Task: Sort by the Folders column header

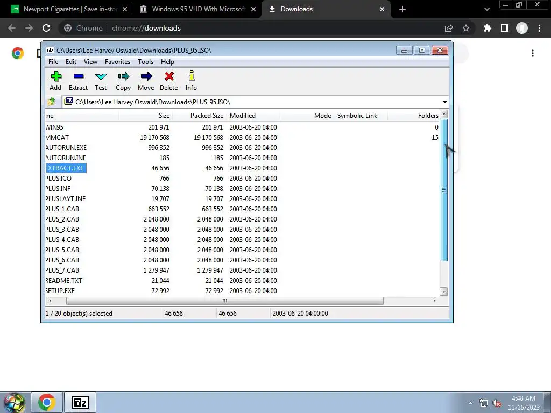Action: (x=414, y=116)
